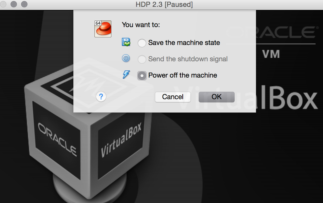Minimize the HDP 2.3 window
Image resolution: width=323 pixels, height=203 pixels.
[14, 4]
